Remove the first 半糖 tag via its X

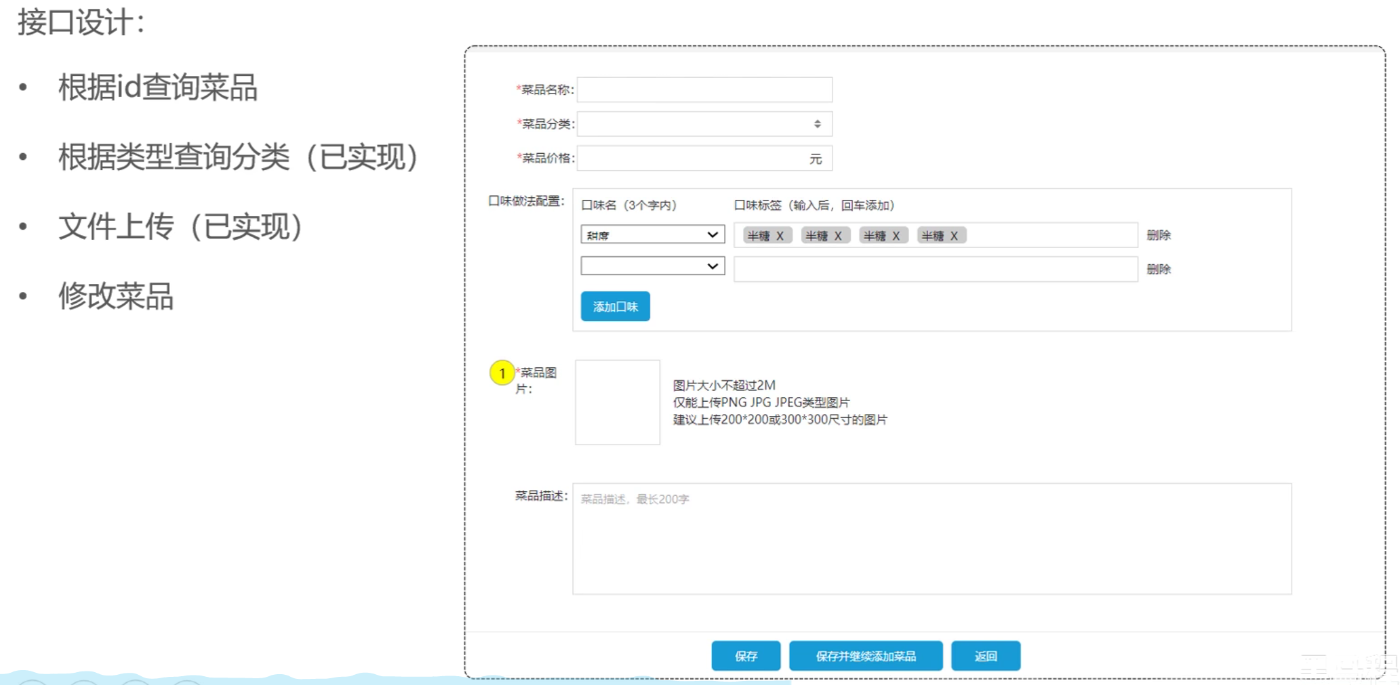click(x=780, y=236)
